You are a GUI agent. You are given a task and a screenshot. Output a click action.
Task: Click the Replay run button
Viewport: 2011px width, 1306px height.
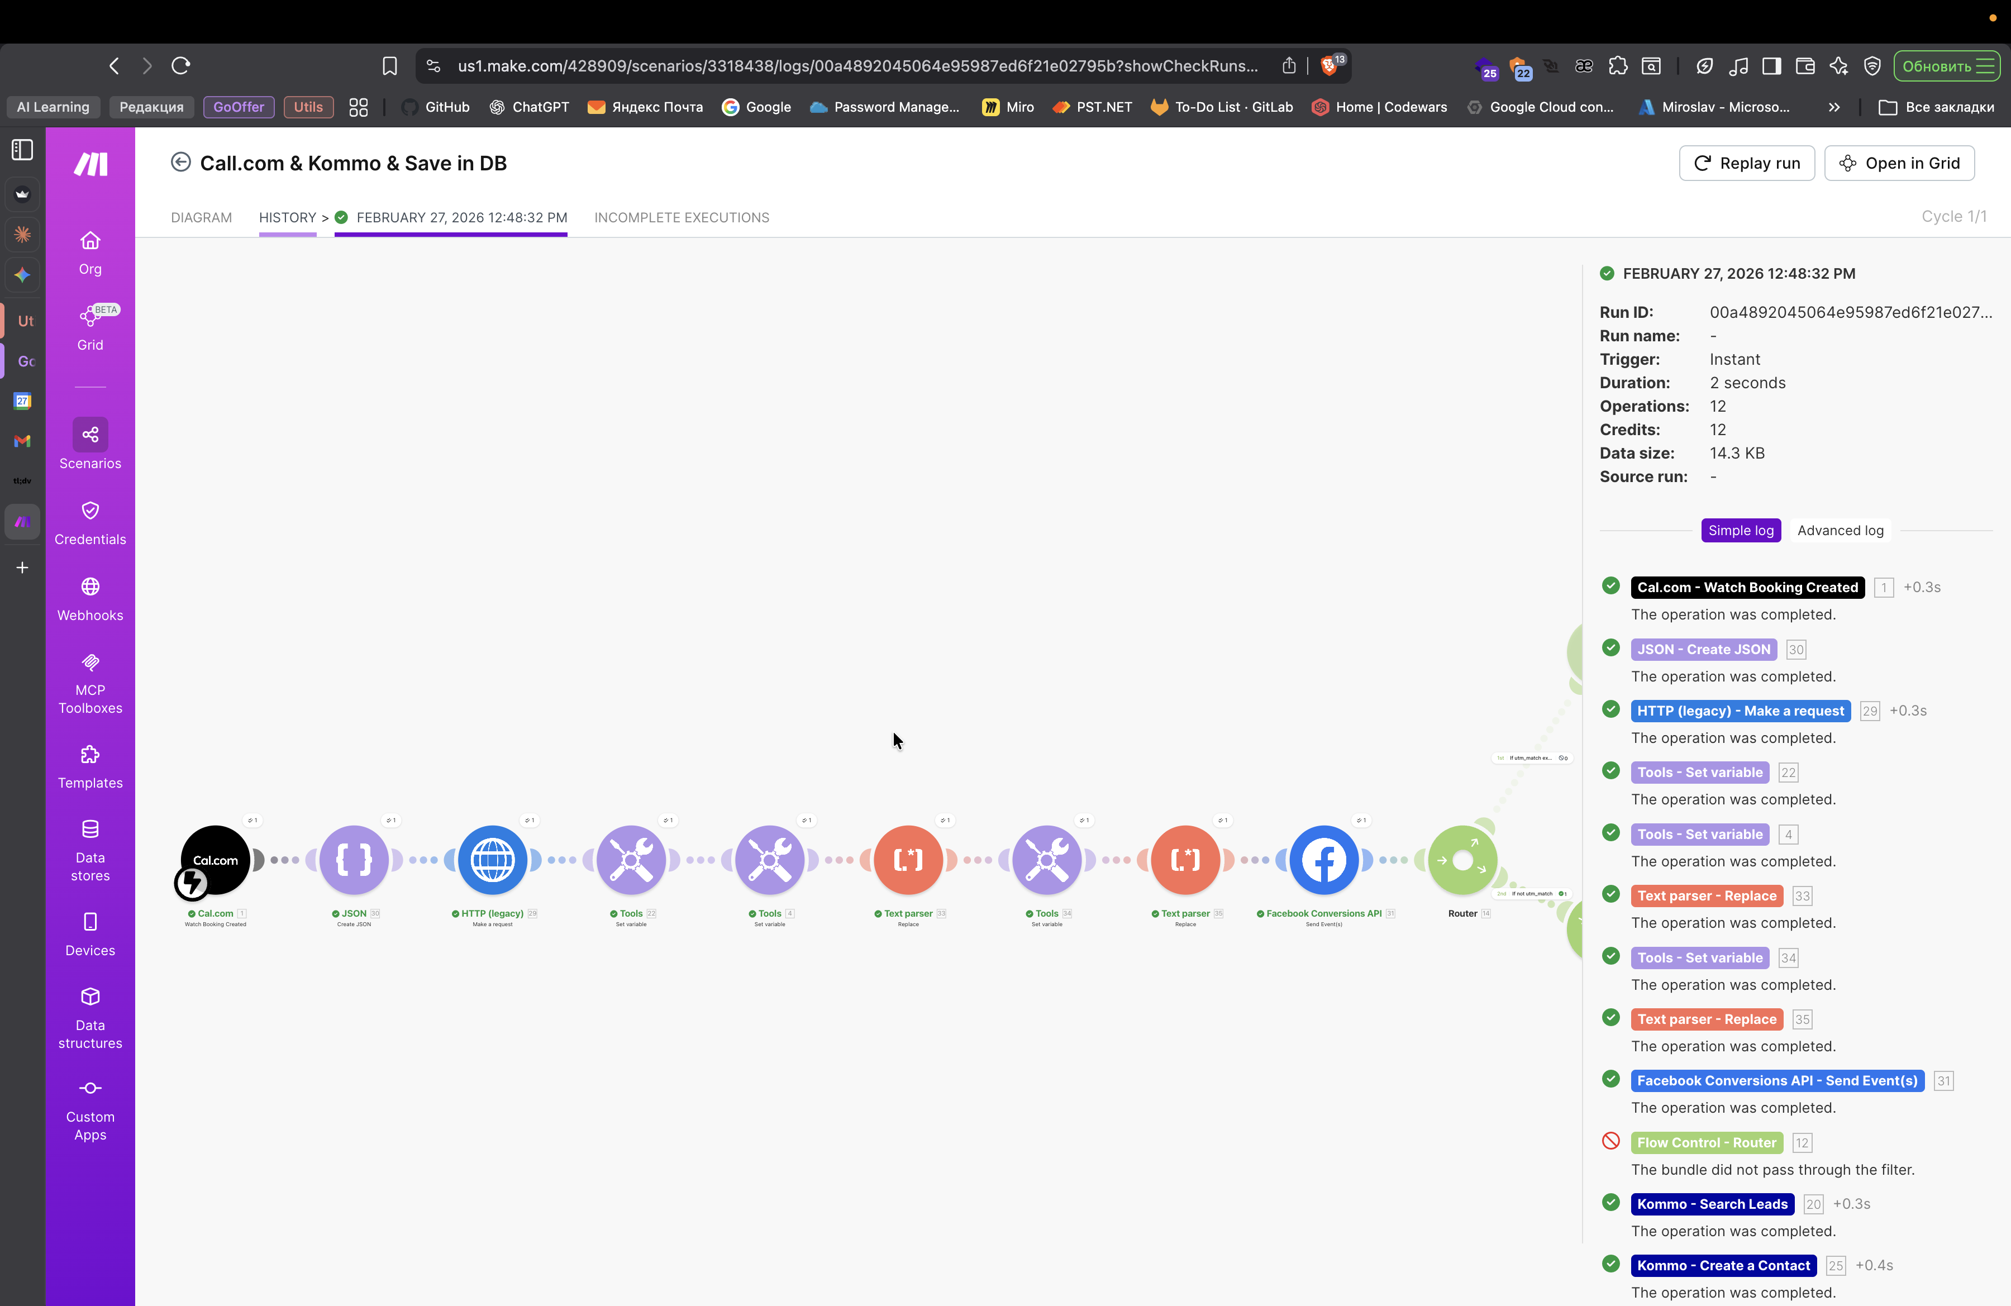pyautogui.click(x=1747, y=163)
